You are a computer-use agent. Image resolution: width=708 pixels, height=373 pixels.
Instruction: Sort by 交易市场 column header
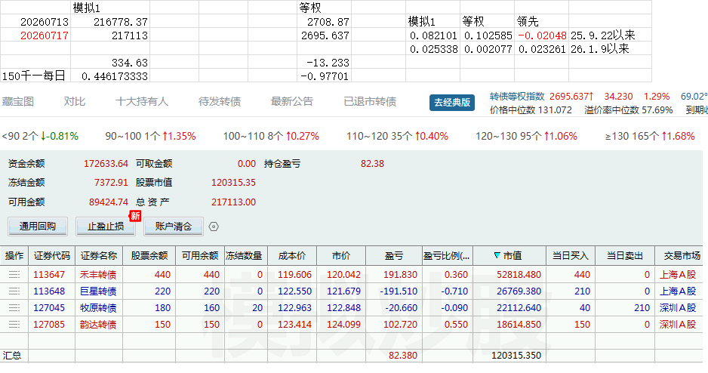click(x=681, y=256)
